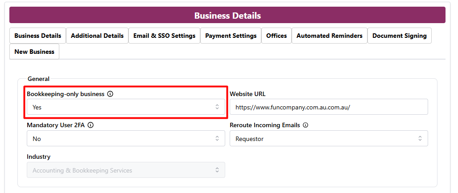Image resolution: width=458 pixels, height=193 pixels.
Task: Select the Business Details tab
Action: (38, 36)
